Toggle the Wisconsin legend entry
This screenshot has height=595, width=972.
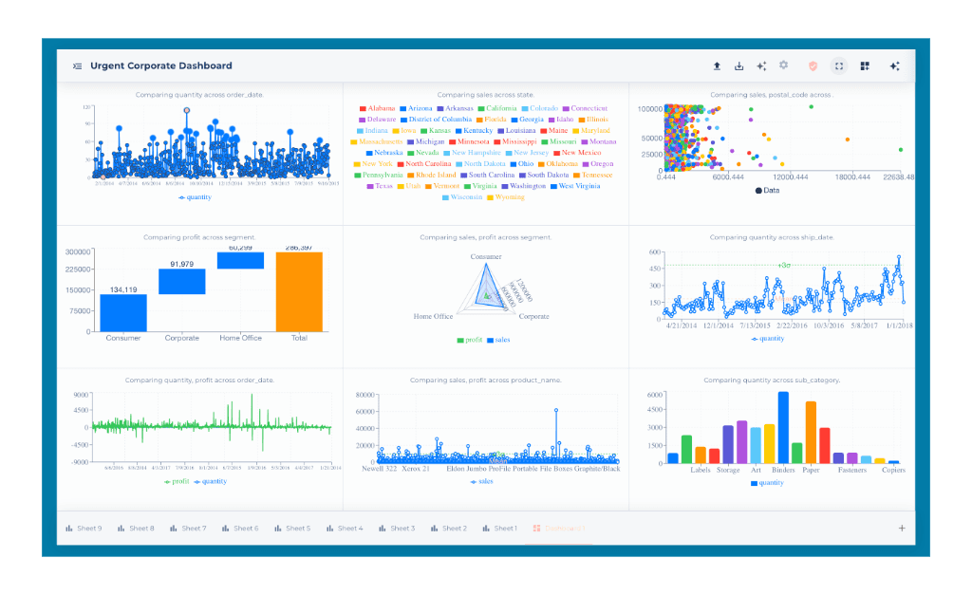[x=462, y=197]
